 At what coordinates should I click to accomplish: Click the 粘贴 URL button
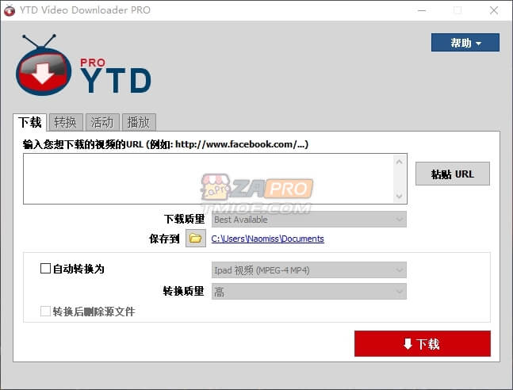pos(452,174)
